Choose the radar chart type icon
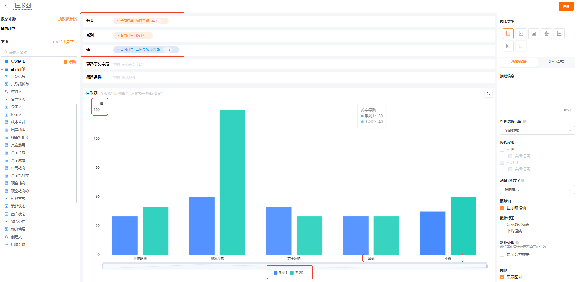Screen dimensions: 577x282 click(546, 34)
